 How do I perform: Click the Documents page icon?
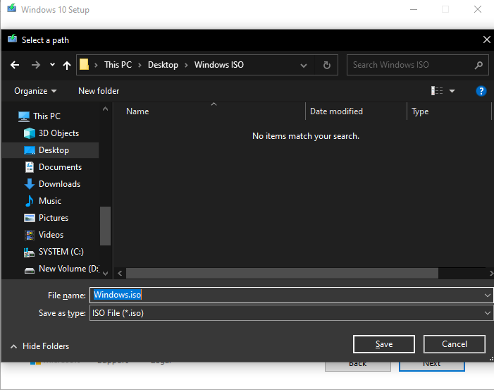30,167
